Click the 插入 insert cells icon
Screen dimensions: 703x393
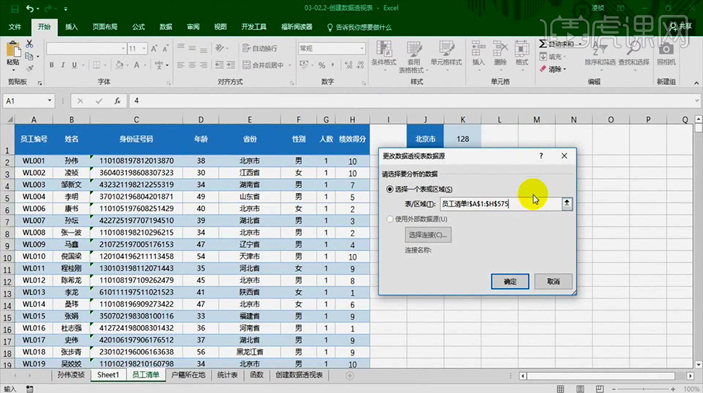point(479,49)
